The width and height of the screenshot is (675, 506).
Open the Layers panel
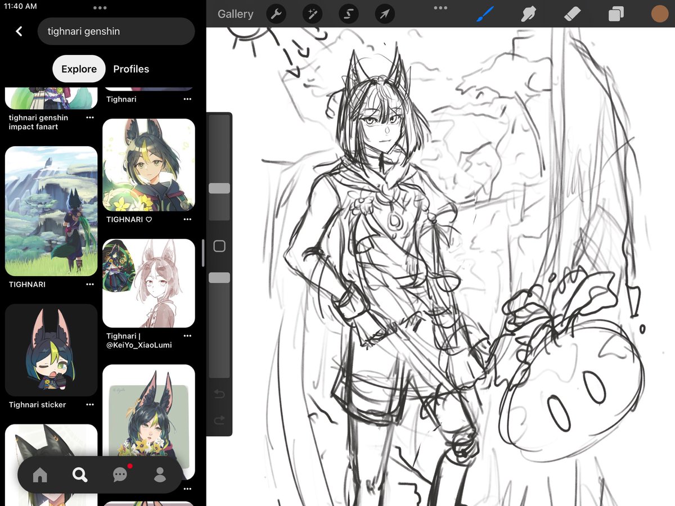[x=616, y=14]
